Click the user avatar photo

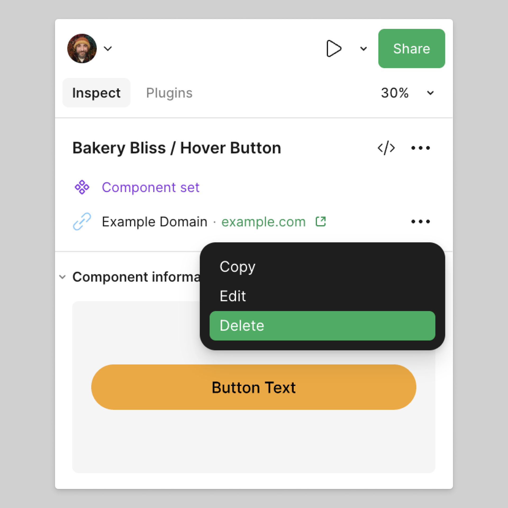(x=82, y=48)
